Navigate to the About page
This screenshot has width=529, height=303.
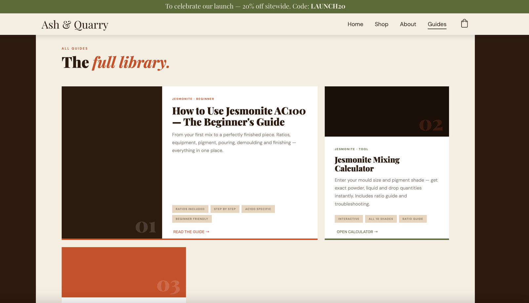pos(408,24)
